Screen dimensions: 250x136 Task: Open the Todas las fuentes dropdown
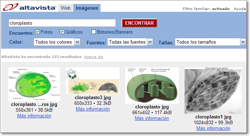coord(130,42)
